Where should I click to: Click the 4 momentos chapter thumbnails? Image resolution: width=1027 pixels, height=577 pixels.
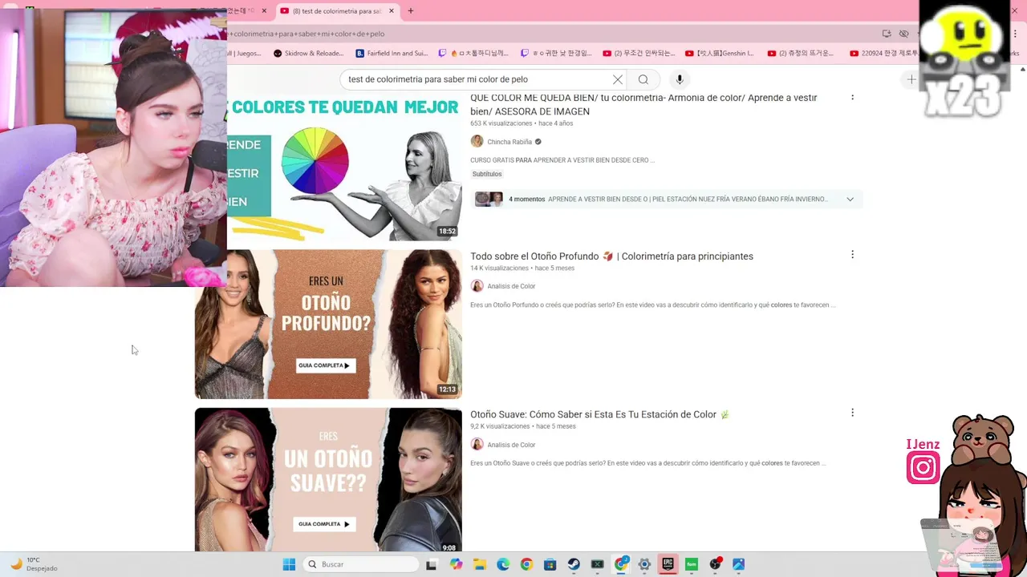pyautogui.click(x=489, y=199)
